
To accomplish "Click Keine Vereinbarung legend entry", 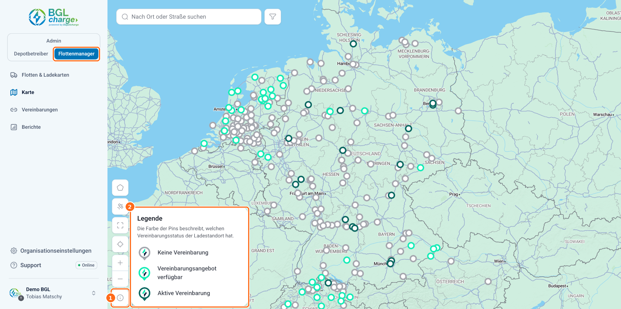I will [x=183, y=252].
